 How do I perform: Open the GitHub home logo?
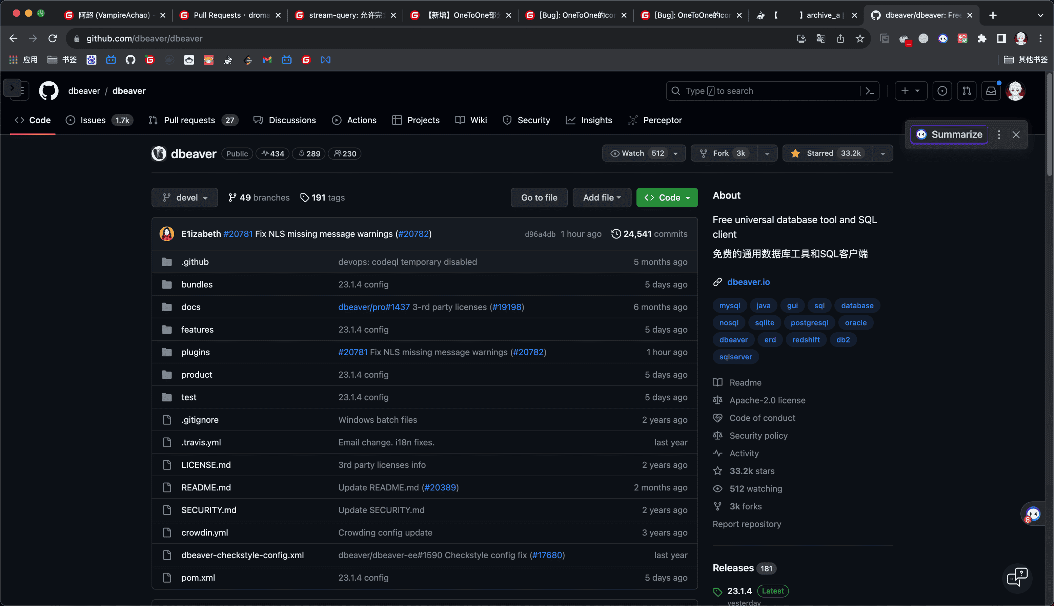(x=49, y=91)
